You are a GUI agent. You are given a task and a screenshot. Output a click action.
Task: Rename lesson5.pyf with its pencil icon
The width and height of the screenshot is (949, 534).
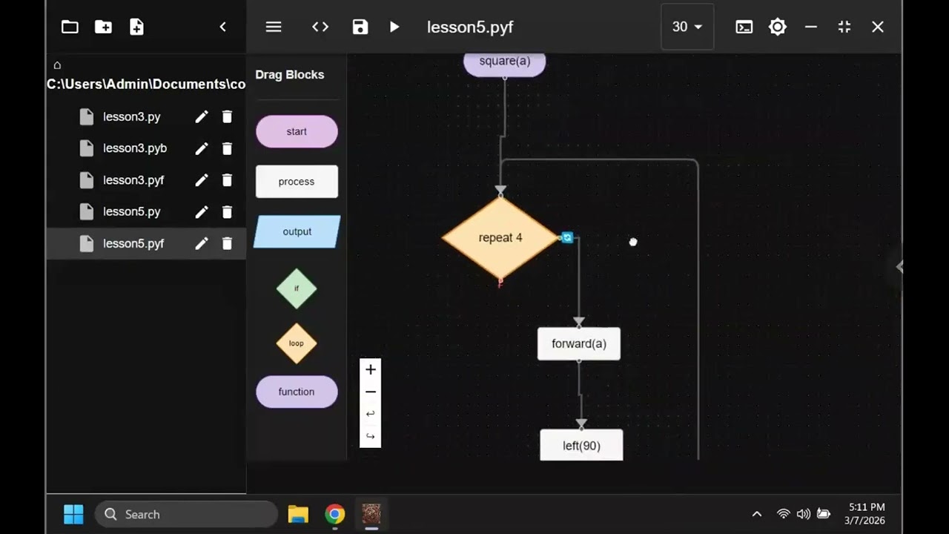201,243
